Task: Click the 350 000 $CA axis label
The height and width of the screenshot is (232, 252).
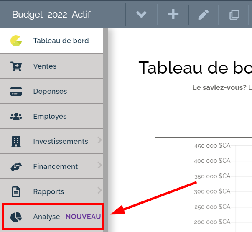Action: (212, 176)
